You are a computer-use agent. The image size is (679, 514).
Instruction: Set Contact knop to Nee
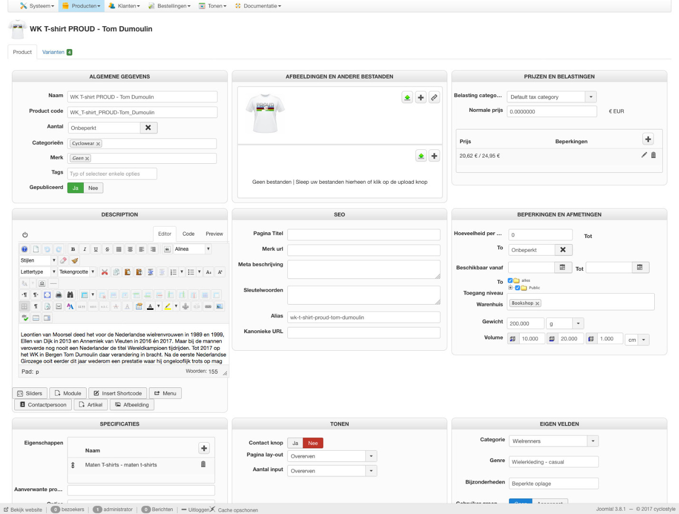tap(313, 443)
